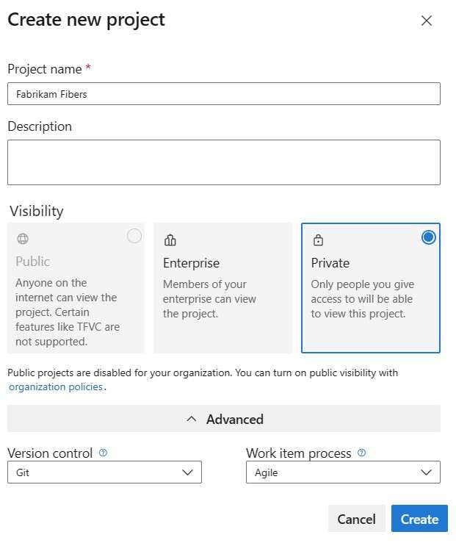Image resolution: width=456 pixels, height=543 pixels.
Task: Close the Create new project dialog
Action: click(427, 21)
